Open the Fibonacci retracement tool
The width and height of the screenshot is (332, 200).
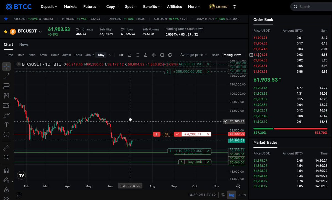(6, 86)
